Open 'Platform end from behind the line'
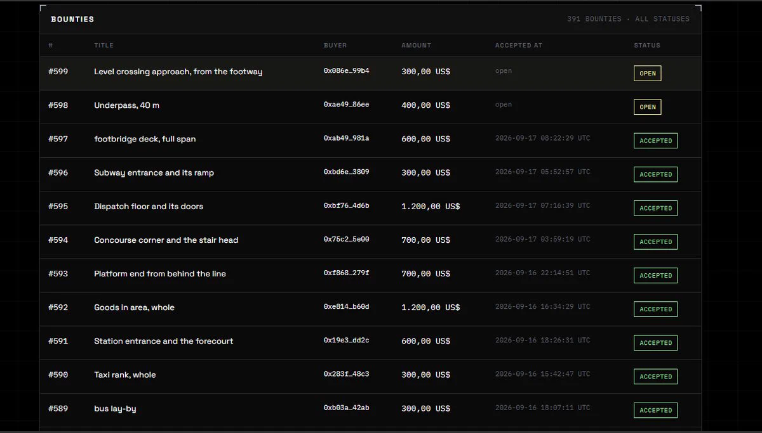Image resolution: width=762 pixels, height=433 pixels. click(x=160, y=274)
